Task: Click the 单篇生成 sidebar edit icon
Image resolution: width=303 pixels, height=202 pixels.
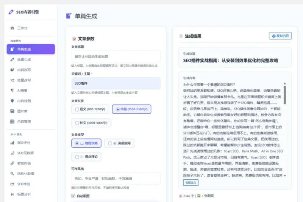Action: [x=12, y=49]
